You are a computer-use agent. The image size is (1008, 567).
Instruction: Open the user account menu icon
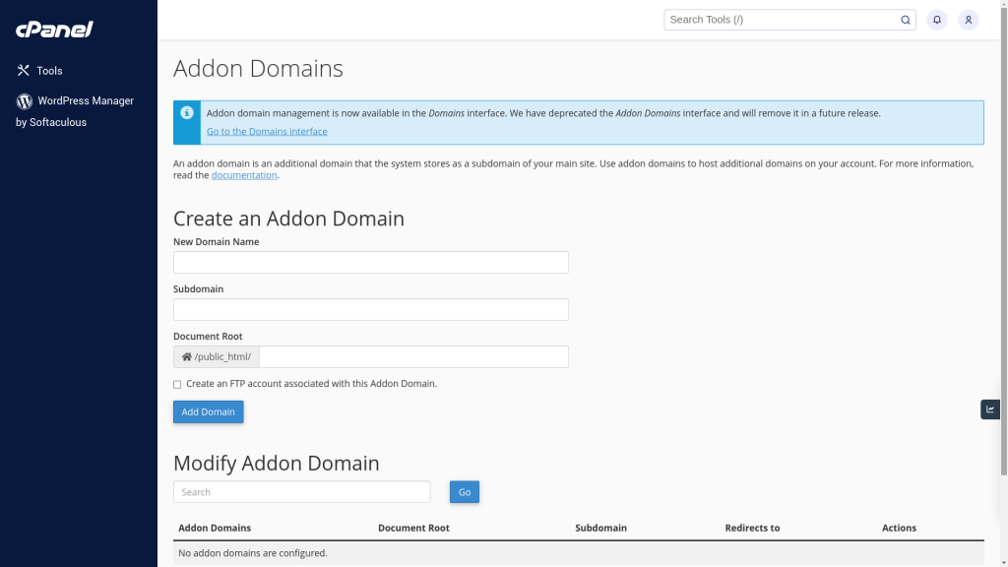coord(969,20)
